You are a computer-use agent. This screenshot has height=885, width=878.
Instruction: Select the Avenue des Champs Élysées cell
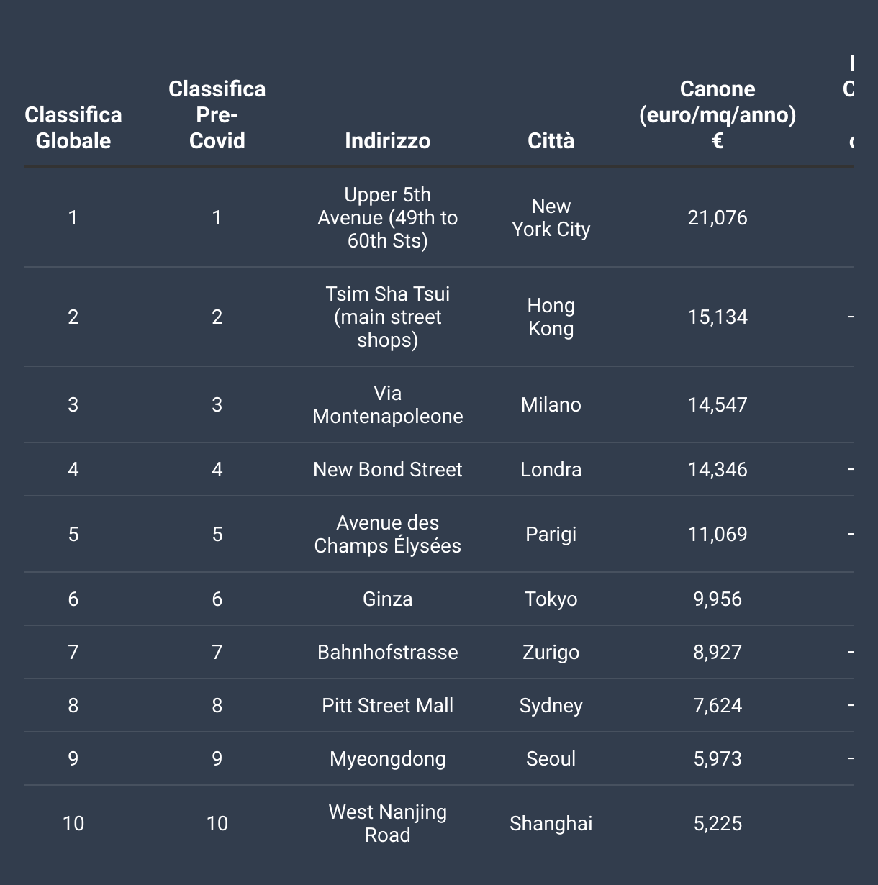(387, 534)
